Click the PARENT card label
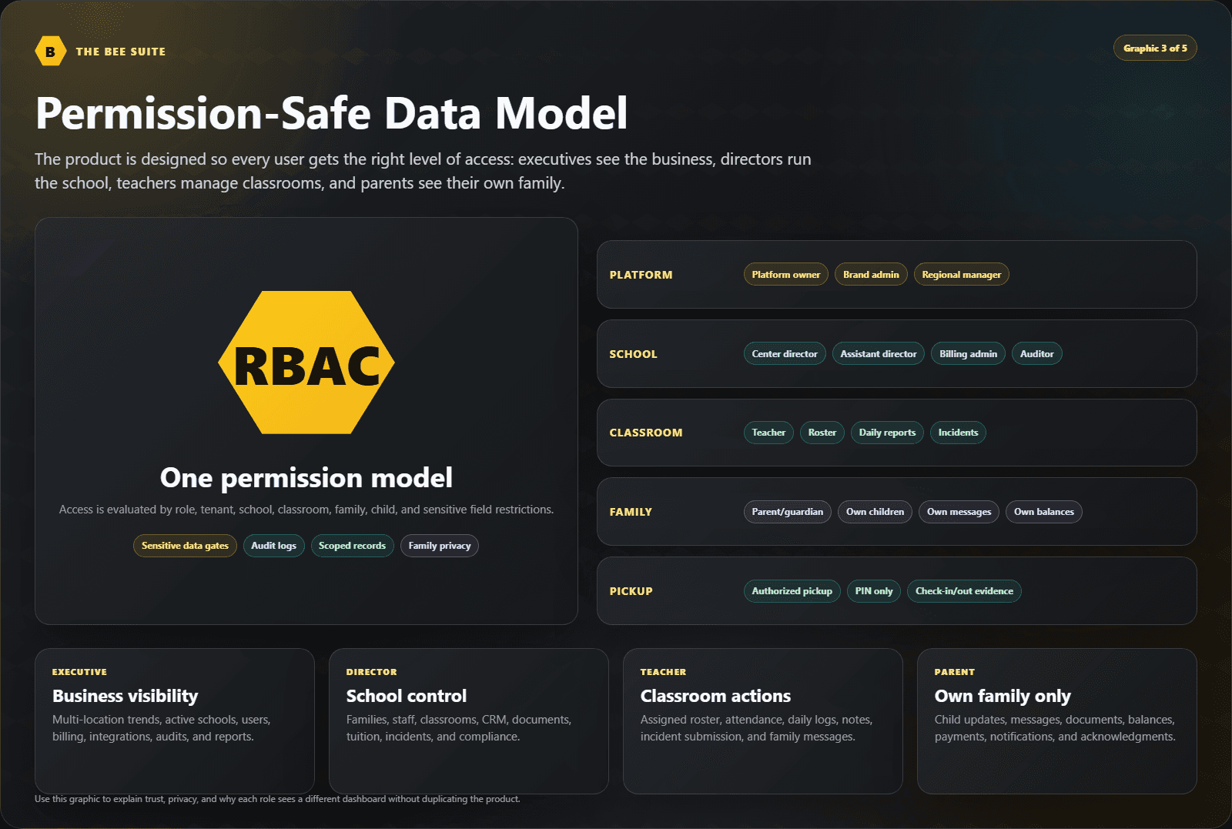This screenshot has height=829, width=1232. point(955,672)
